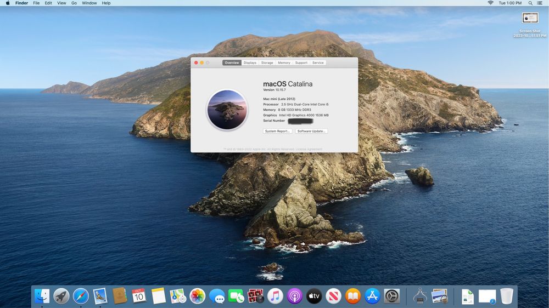Click '8 GB 1333 MHz DDR3' memory text

294,110
